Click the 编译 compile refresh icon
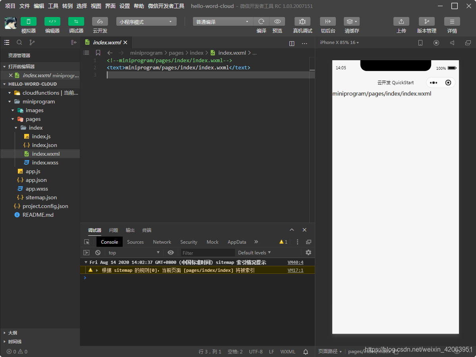 click(261, 21)
